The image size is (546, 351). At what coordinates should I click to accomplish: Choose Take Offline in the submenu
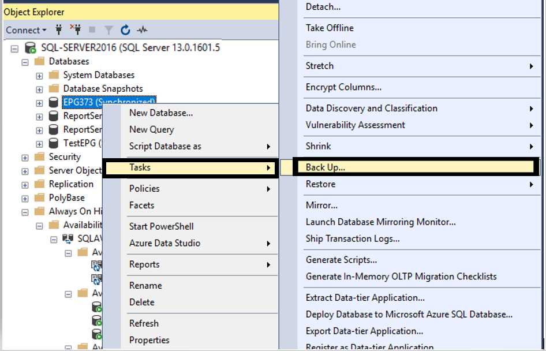pyautogui.click(x=330, y=28)
